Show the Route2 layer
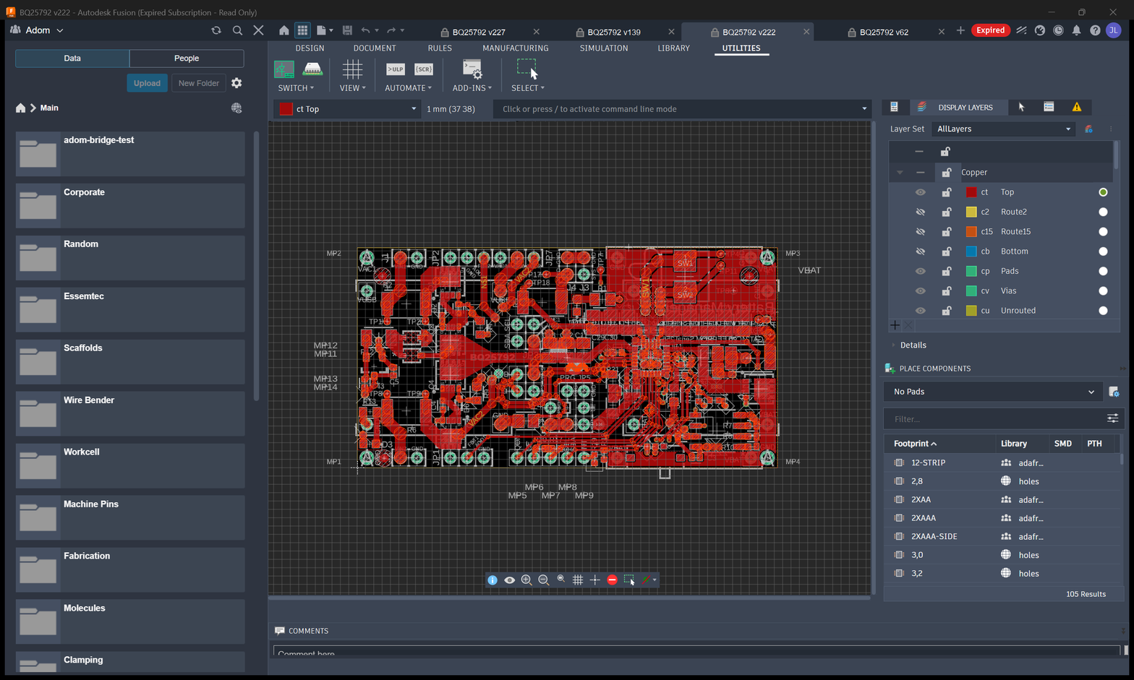 point(921,212)
